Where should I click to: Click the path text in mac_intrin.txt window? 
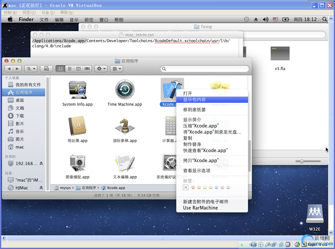[131, 43]
